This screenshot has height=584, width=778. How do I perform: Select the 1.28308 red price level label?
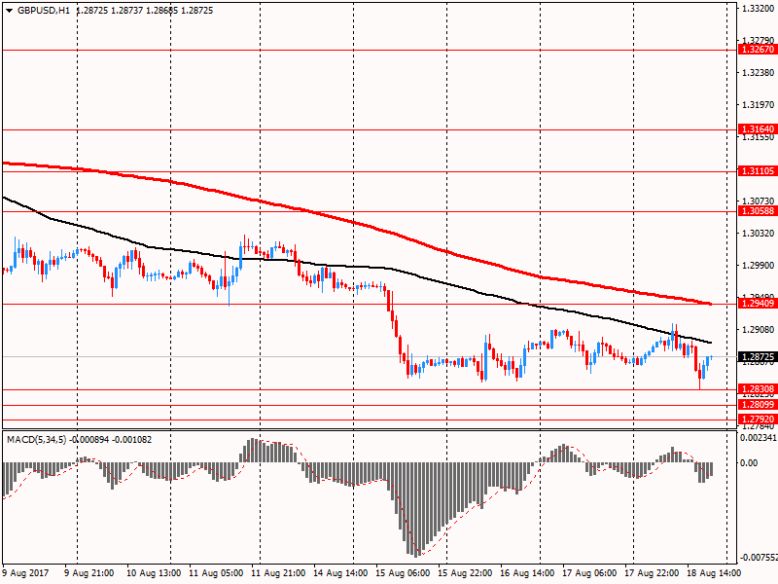tap(758, 388)
